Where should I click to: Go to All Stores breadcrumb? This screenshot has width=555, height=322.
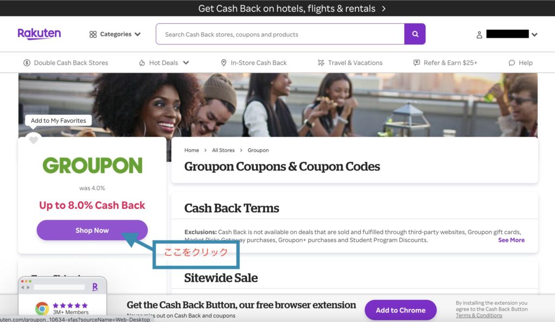tap(223, 150)
